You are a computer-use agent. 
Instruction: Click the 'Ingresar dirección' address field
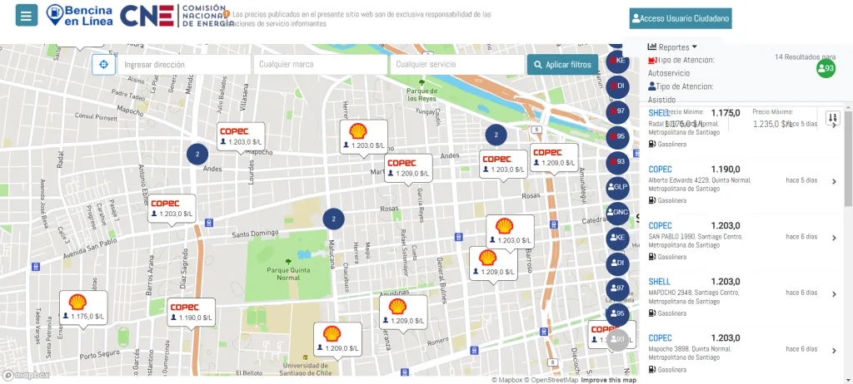(x=184, y=65)
